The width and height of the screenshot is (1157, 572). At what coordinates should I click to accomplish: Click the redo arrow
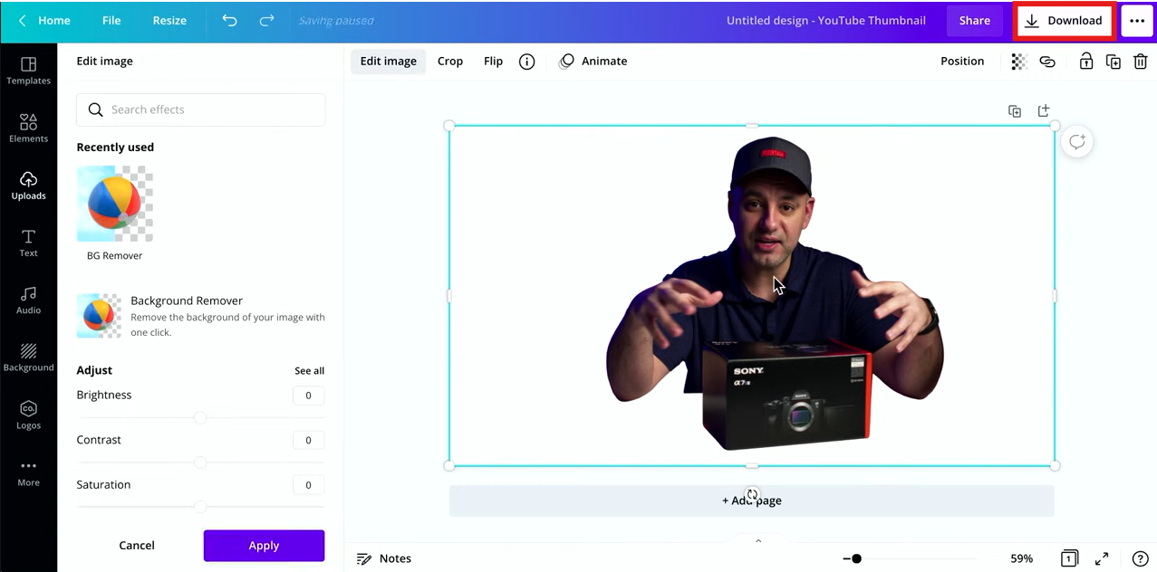click(266, 20)
